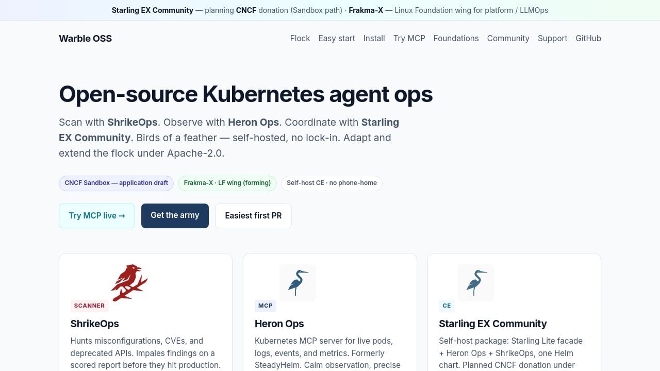Screen dimensions: 660x371
Task: Click the SCANNER tag on the ShrikeOps card
Action: pos(90,306)
